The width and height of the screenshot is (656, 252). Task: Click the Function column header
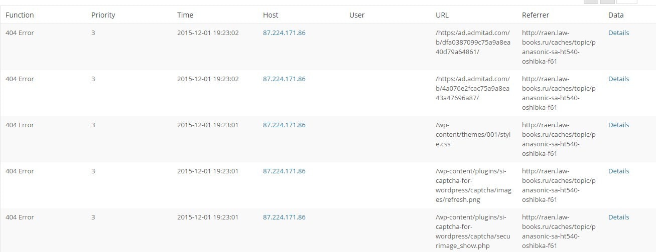(x=20, y=15)
